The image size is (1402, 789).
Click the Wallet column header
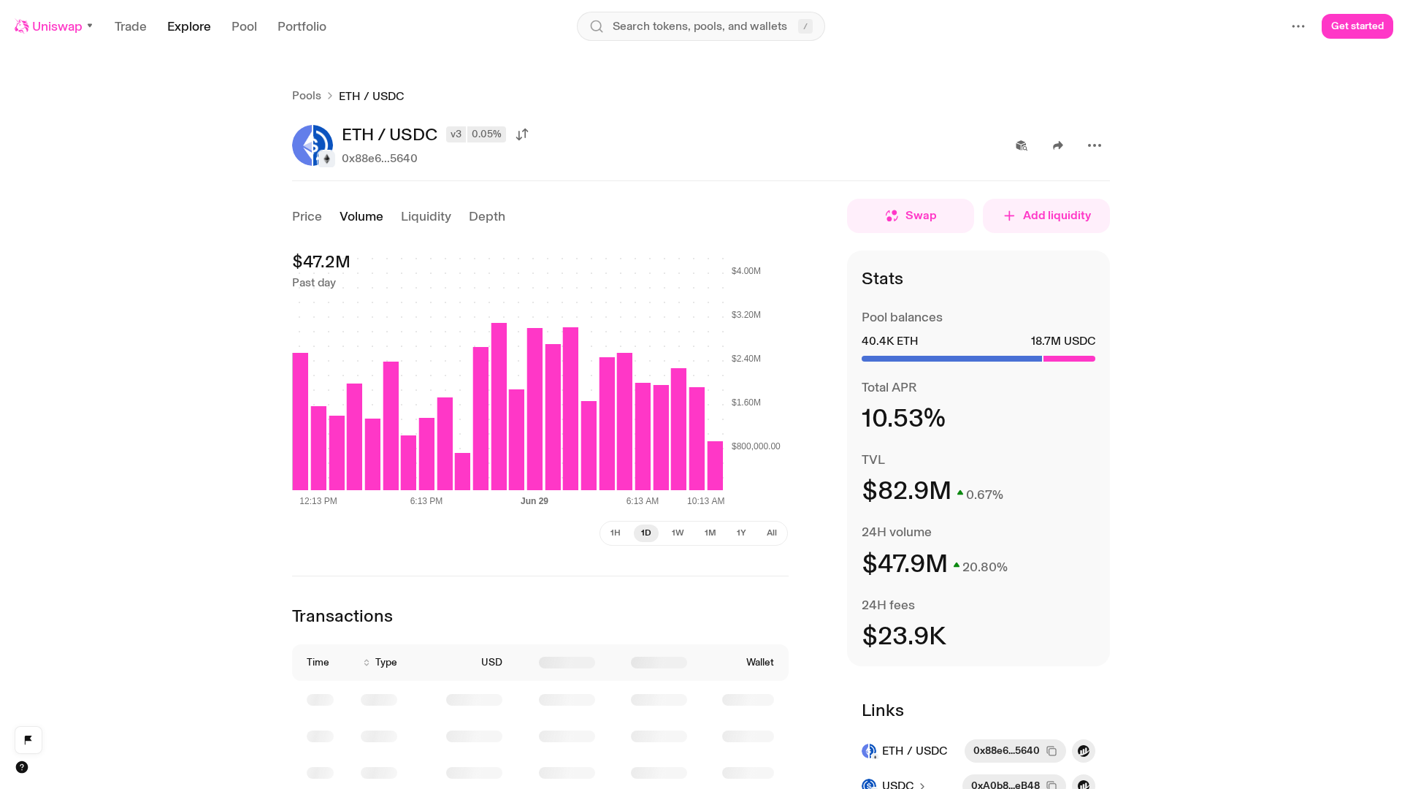[x=760, y=663]
